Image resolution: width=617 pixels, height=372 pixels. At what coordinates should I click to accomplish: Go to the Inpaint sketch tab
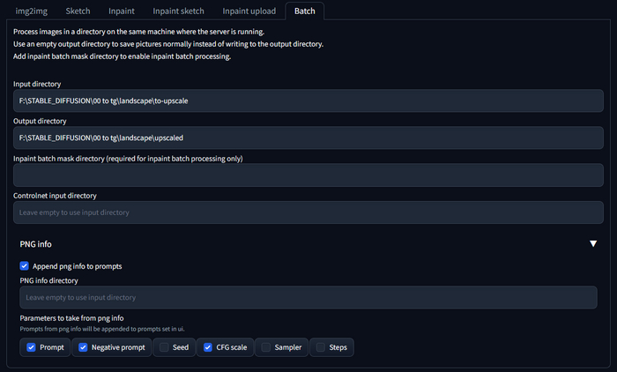click(x=179, y=11)
